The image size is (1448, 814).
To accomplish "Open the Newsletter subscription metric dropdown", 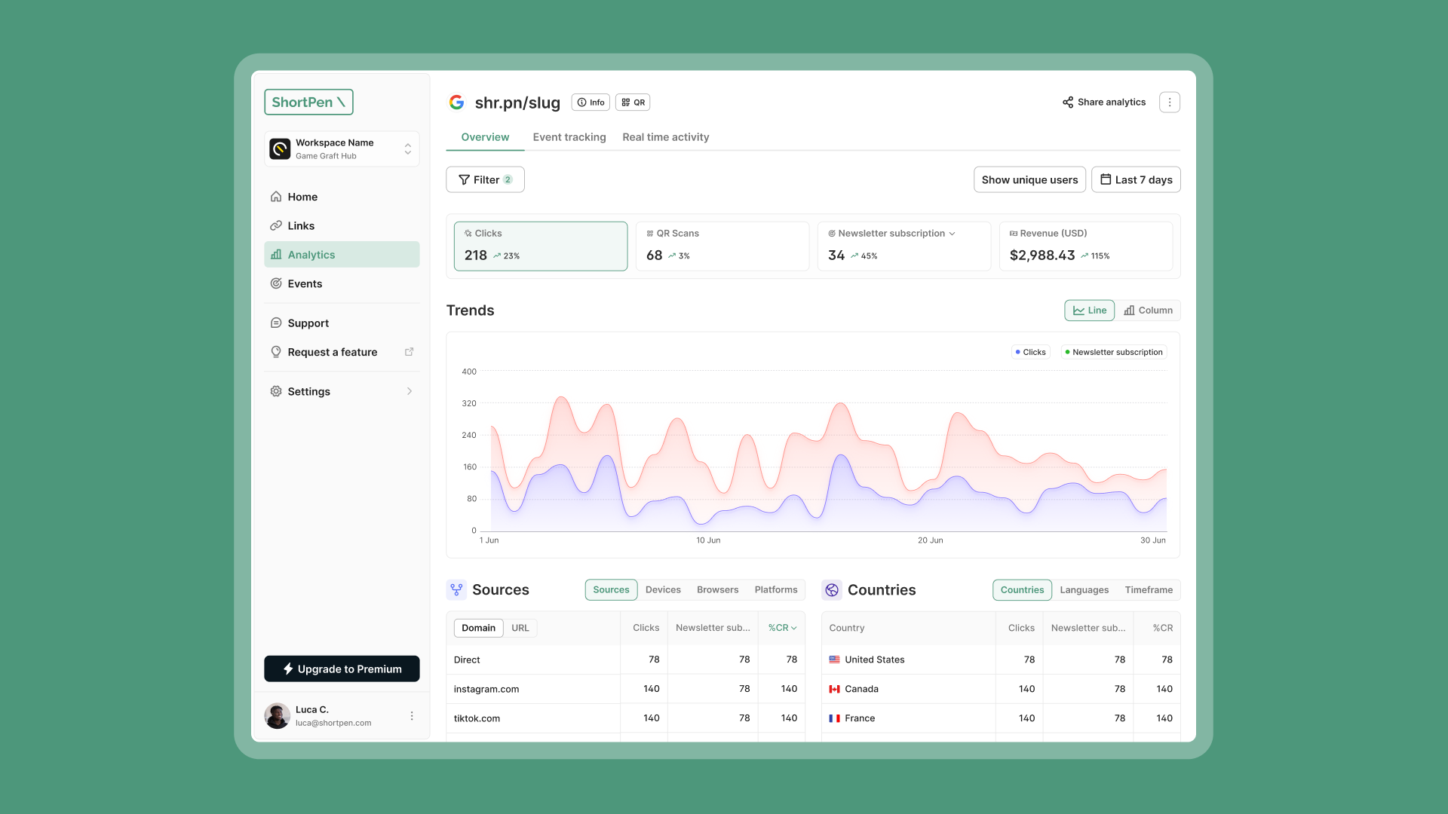I will 952,234.
